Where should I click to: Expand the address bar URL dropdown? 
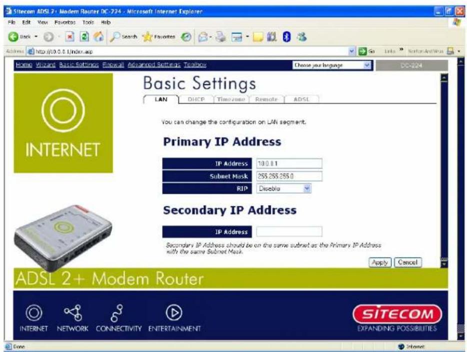coord(351,51)
